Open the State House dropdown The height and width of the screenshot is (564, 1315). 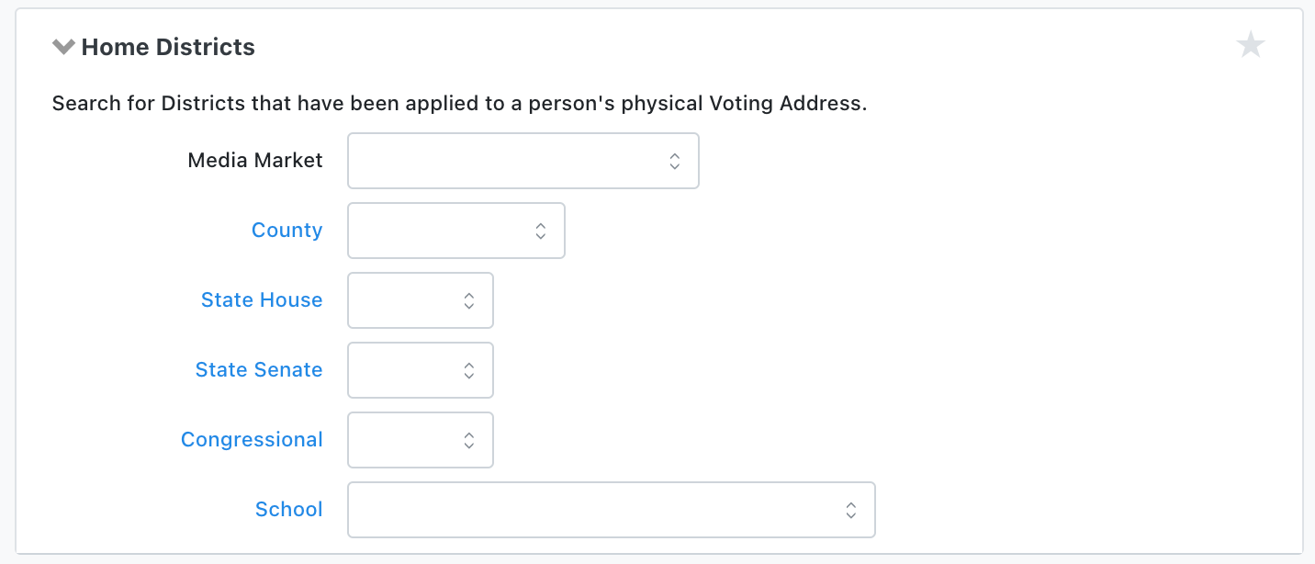point(420,300)
